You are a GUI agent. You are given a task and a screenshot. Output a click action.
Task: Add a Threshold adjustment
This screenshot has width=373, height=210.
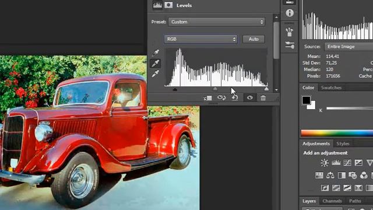coord(347,188)
